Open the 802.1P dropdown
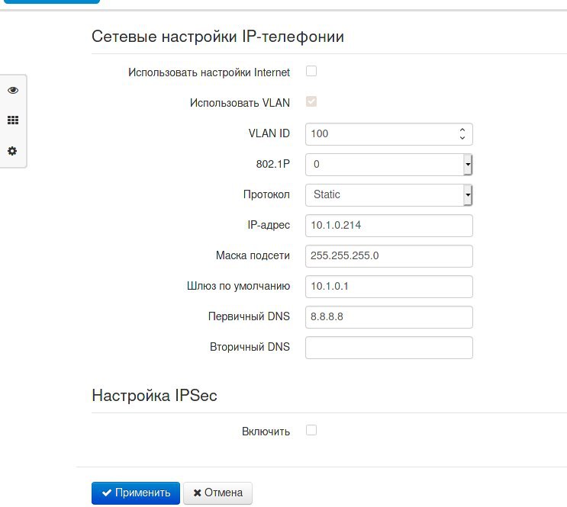567x507 pixels. (x=388, y=165)
